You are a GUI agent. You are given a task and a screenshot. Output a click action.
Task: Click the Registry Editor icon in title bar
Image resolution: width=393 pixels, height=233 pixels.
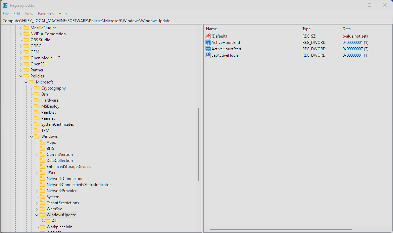tap(5, 5)
